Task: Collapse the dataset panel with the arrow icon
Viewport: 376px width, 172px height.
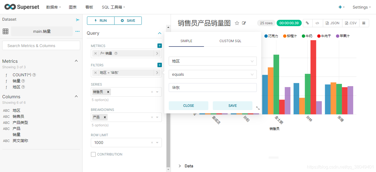Action: (x=78, y=20)
